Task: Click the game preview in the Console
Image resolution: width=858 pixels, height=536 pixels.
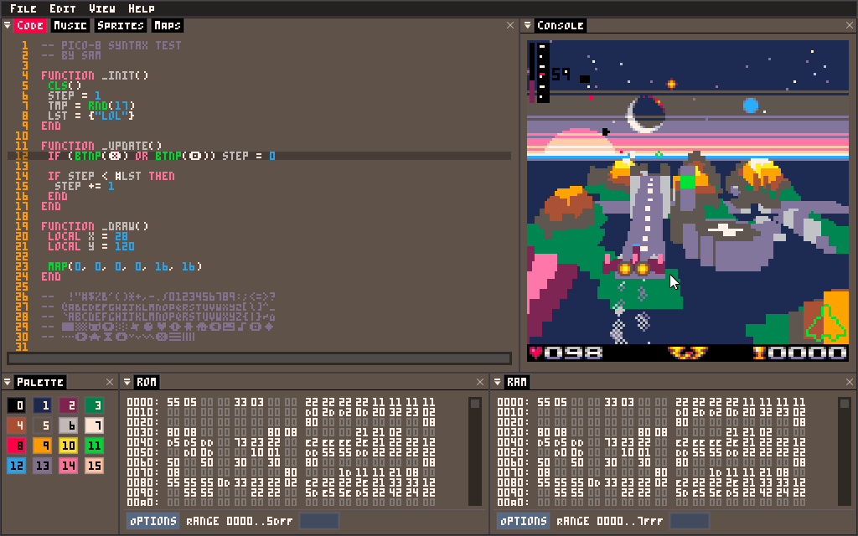Action: tap(687, 201)
